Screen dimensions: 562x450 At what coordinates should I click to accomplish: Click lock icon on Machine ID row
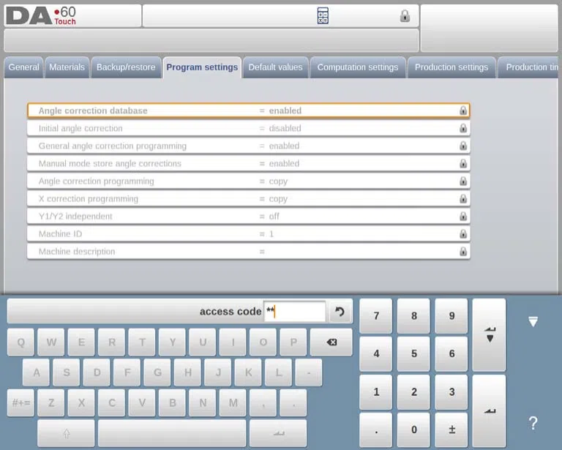463,233
